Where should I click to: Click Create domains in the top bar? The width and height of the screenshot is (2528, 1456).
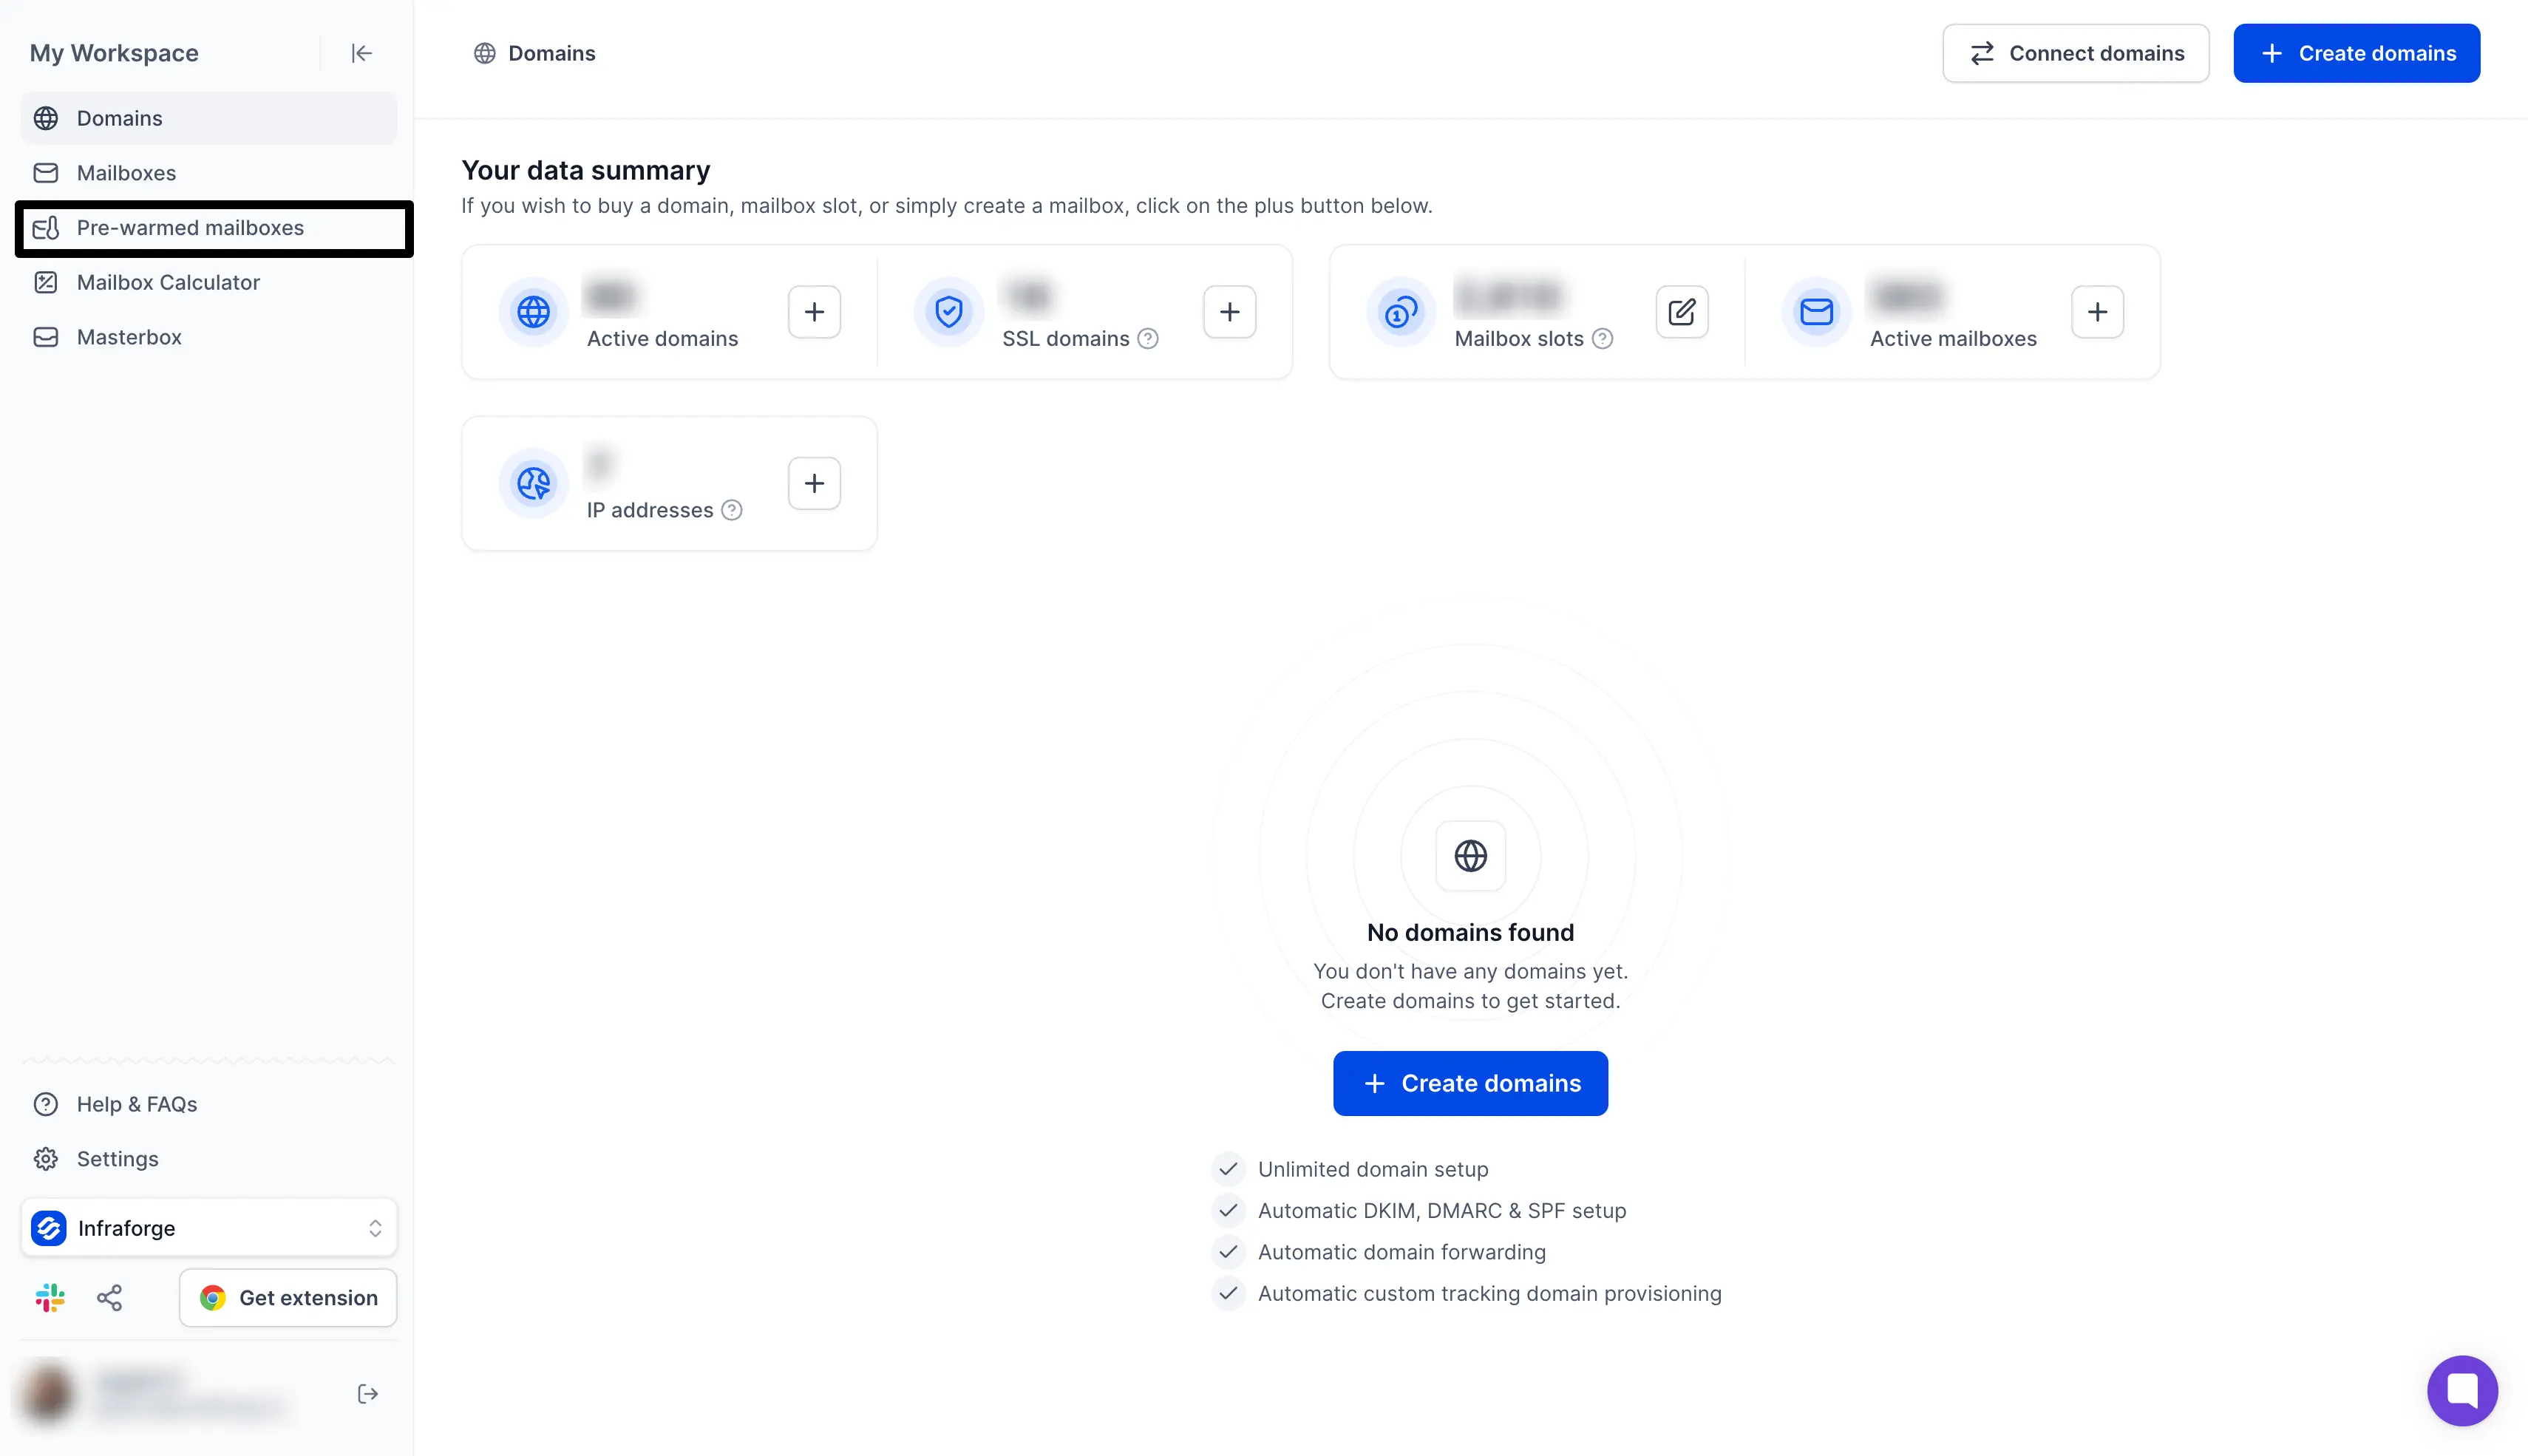tap(2356, 53)
